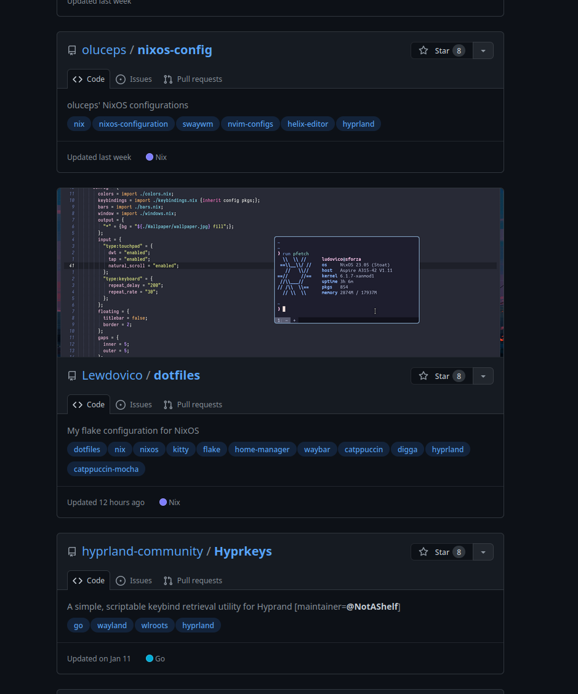The image size is (578, 694).
Task: Click the repository icon beside oluceps/nixos-config
Action: click(x=72, y=50)
